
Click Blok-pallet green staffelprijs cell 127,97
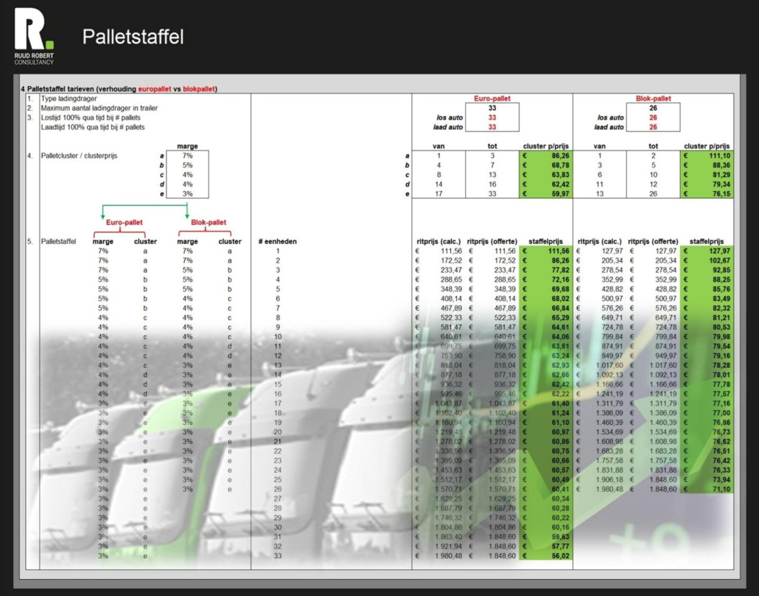point(707,252)
